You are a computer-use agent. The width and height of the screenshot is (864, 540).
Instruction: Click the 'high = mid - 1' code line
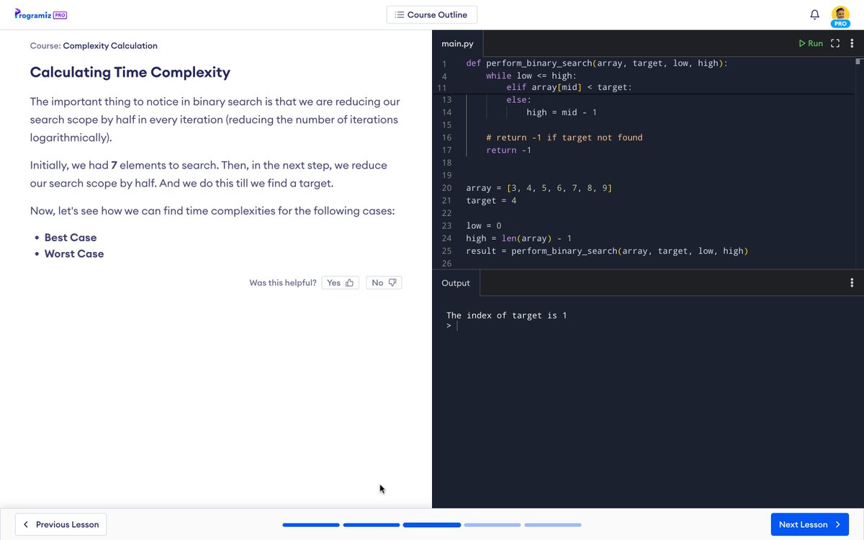562,112
